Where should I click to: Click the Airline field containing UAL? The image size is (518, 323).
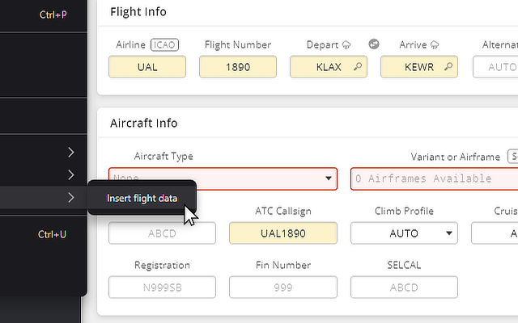point(147,67)
